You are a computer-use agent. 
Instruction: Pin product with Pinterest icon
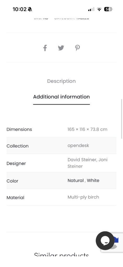point(77,48)
